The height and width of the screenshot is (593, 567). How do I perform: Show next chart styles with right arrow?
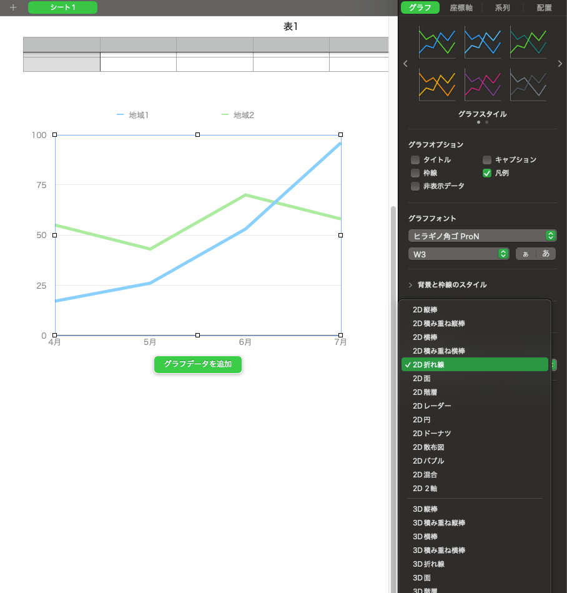pyautogui.click(x=560, y=63)
